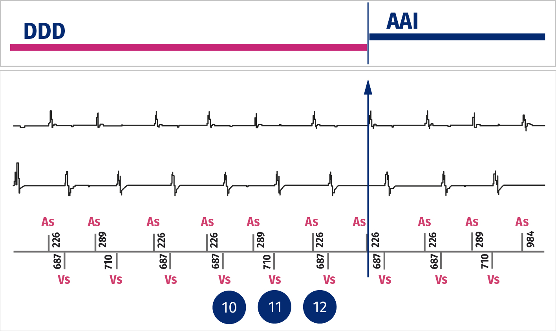
Task: Click the first 710 interval value
Action: tap(109, 262)
